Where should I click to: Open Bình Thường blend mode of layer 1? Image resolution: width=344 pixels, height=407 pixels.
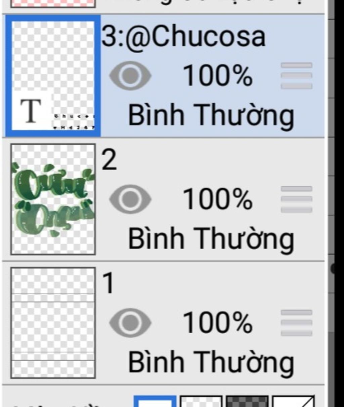click(x=211, y=363)
